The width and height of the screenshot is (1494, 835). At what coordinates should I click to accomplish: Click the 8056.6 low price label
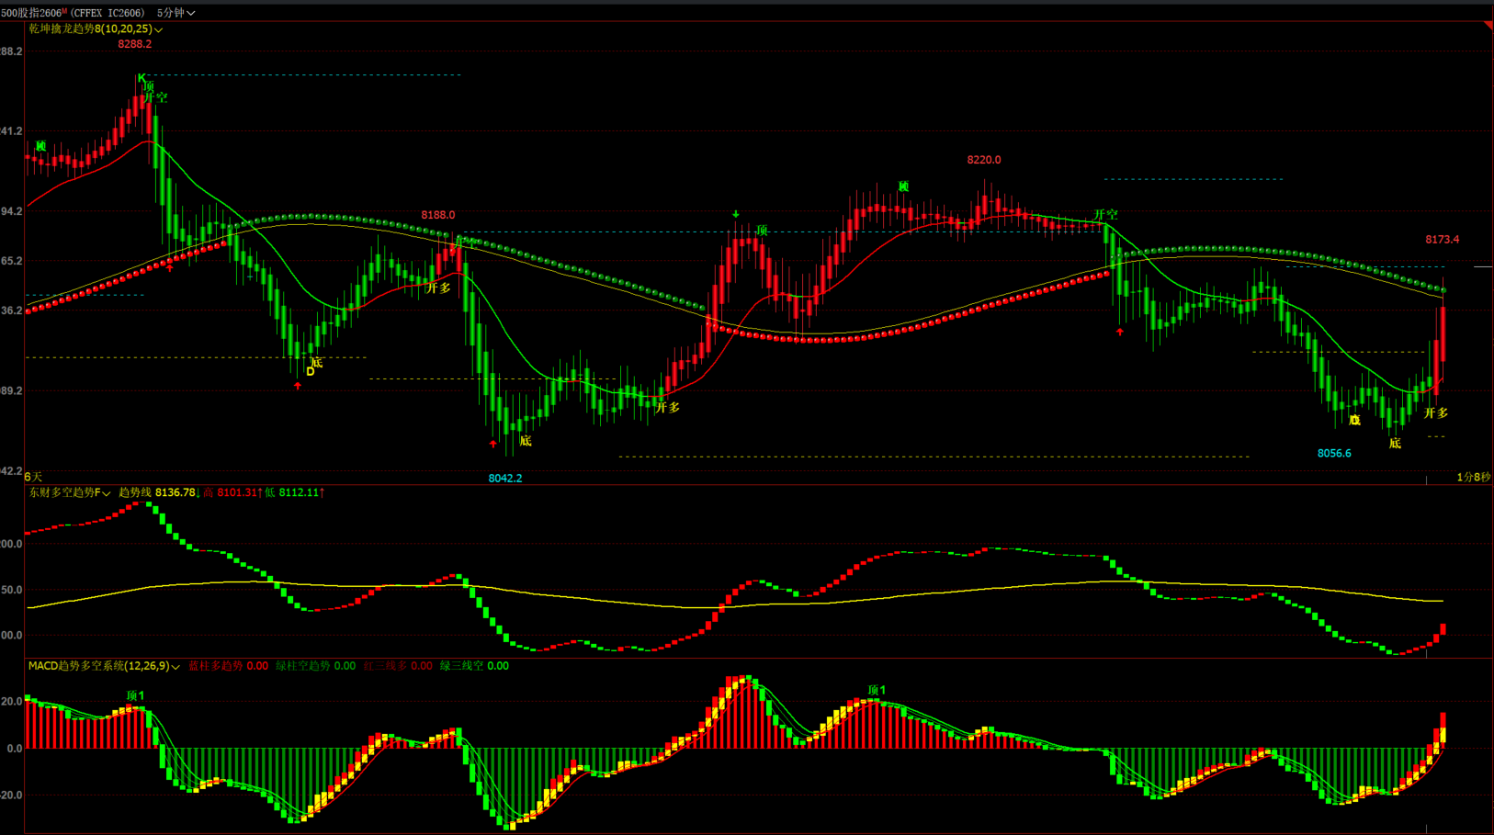coord(1333,454)
